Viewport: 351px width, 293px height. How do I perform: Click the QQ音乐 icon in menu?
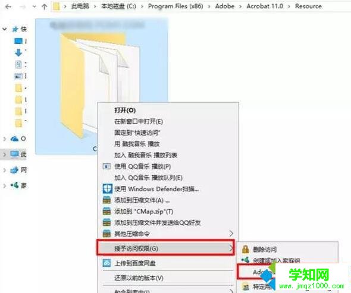[106, 166]
